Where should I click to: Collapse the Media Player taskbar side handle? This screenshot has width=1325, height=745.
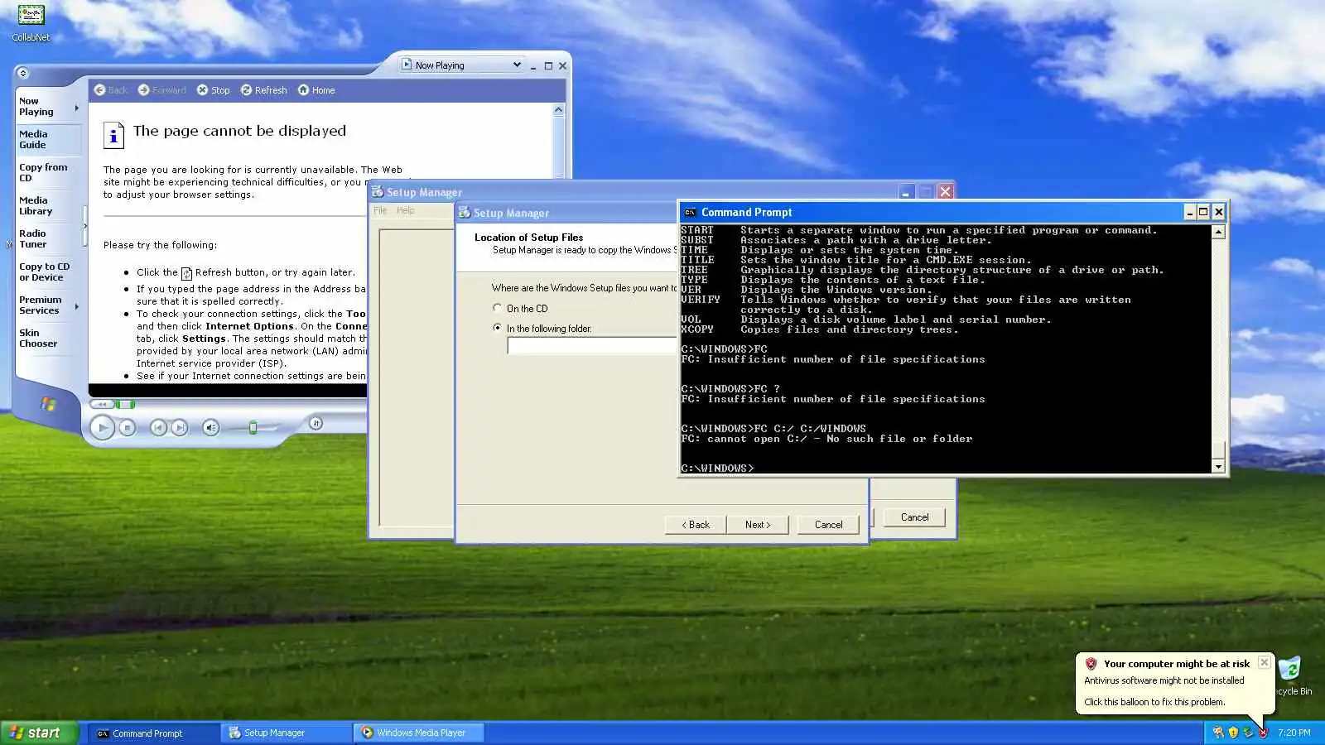[x=84, y=226]
